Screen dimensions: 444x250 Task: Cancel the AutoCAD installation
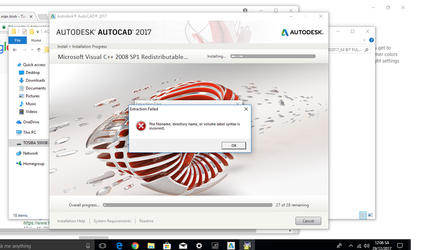pyautogui.click(x=308, y=221)
